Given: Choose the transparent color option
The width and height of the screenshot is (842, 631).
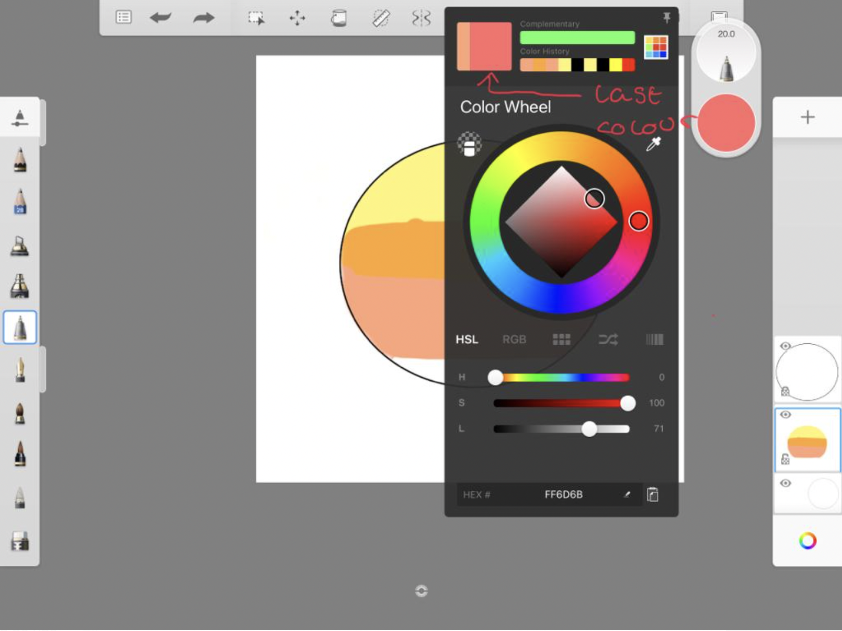Looking at the screenshot, I should [469, 144].
